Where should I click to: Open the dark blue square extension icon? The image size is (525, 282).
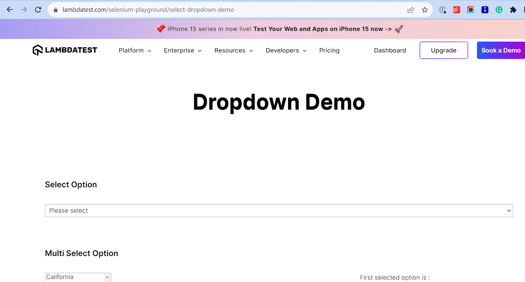485,10
